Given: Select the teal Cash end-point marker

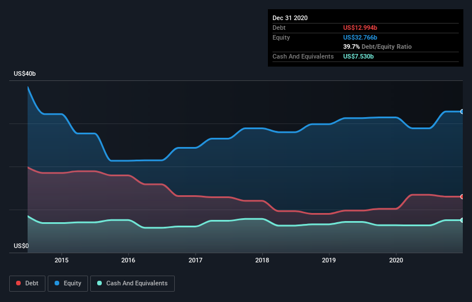Looking at the screenshot, I should (x=462, y=220).
